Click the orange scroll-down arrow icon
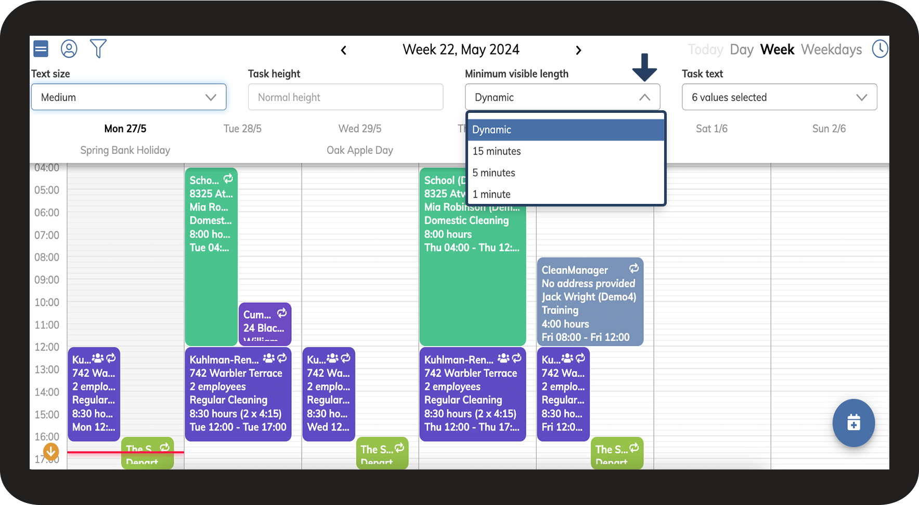This screenshot has width=919, height=505. pyautogui.click(x=51, y=451)
